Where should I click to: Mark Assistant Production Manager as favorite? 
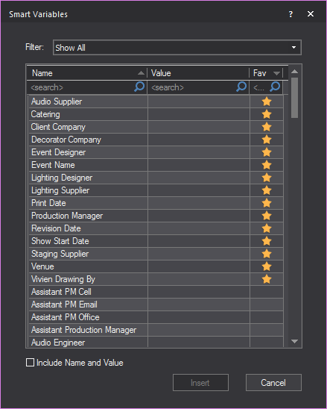[x=267, y=330]
